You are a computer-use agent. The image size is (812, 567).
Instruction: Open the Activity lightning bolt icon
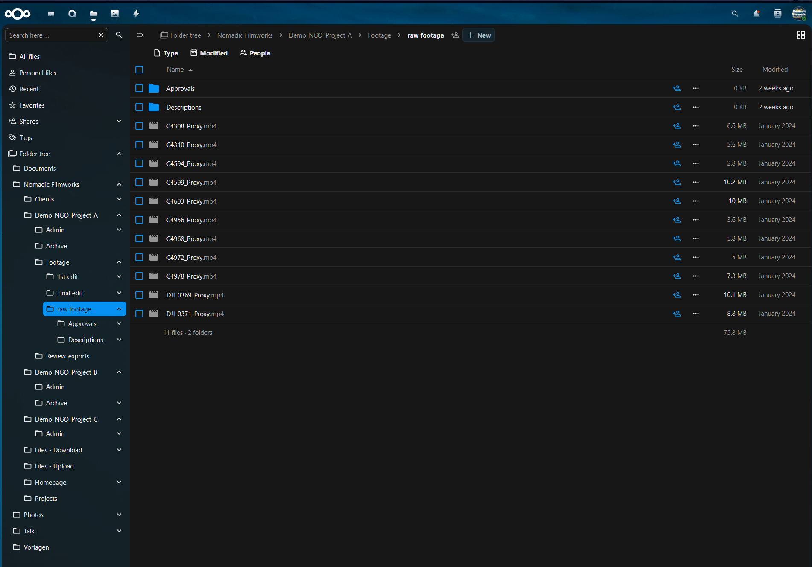136,14
